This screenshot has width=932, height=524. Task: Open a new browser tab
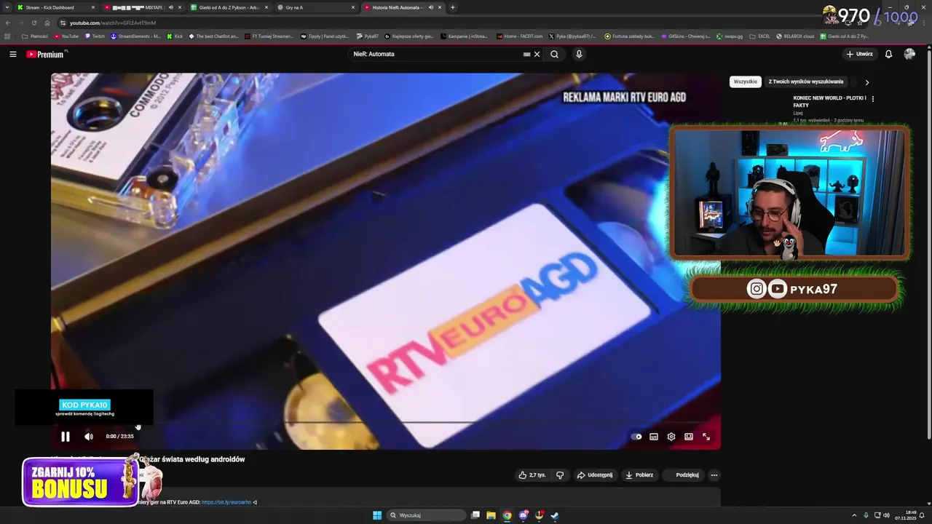(453, 7)
